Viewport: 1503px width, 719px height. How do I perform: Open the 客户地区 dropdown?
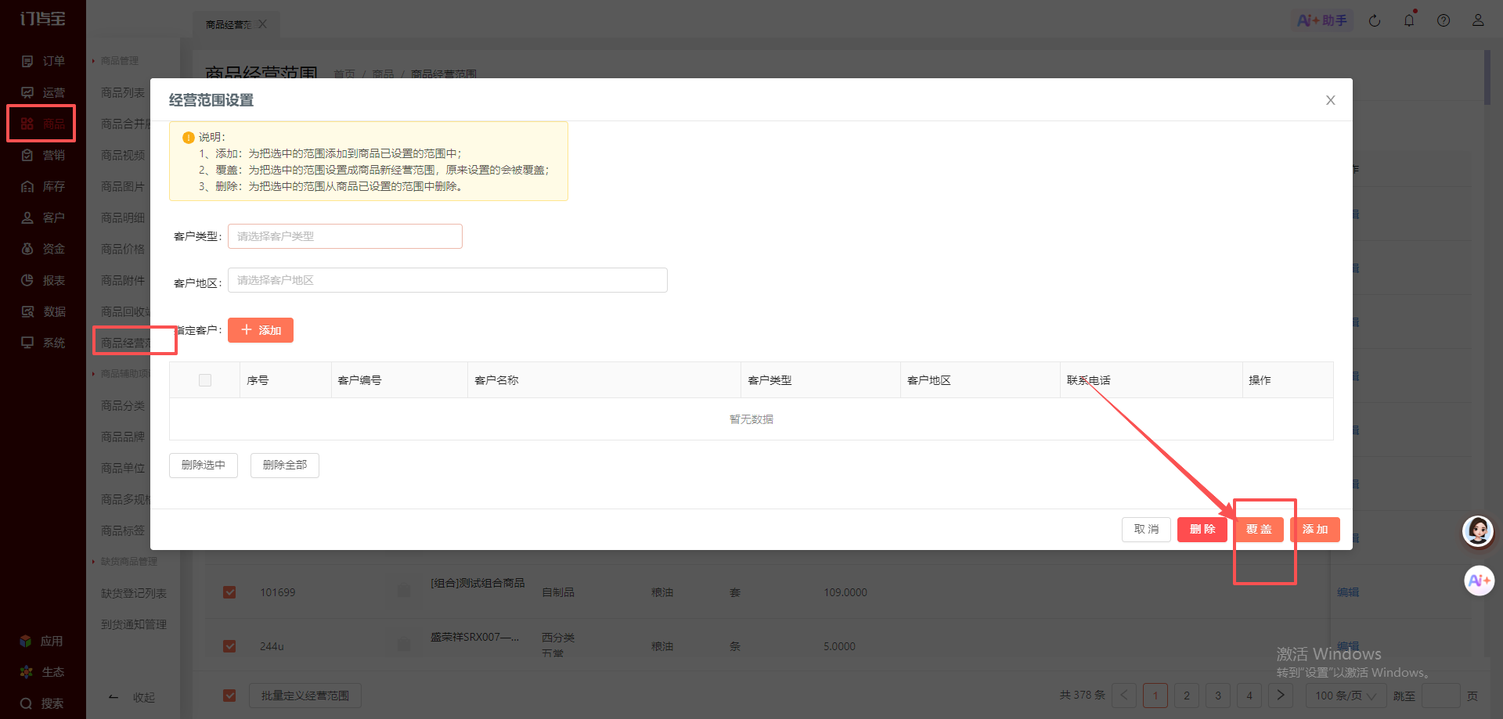[x=448, y=280]
